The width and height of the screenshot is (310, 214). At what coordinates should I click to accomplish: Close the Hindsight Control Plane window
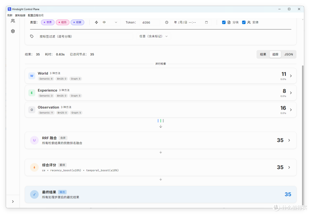click(x=299, y=9)
